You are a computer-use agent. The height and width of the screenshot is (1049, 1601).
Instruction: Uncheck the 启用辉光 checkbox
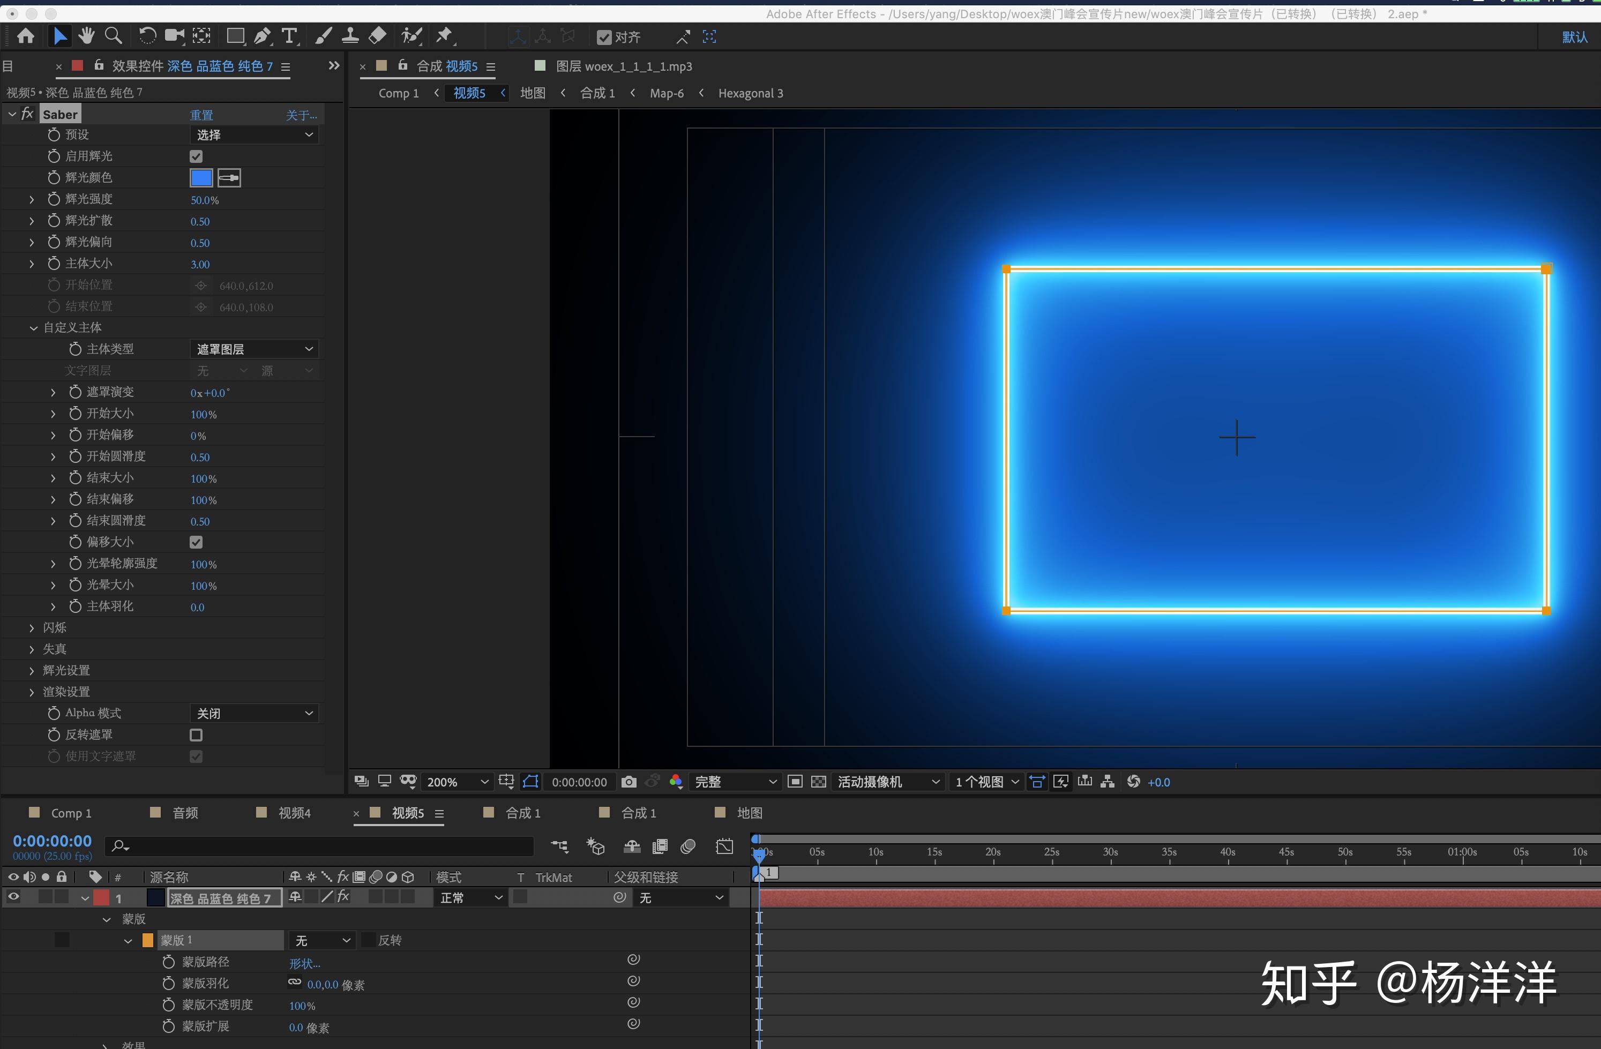[x=197, y=156]
